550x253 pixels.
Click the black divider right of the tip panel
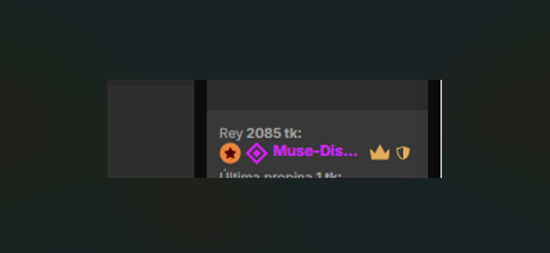click(x=434, y=129)
